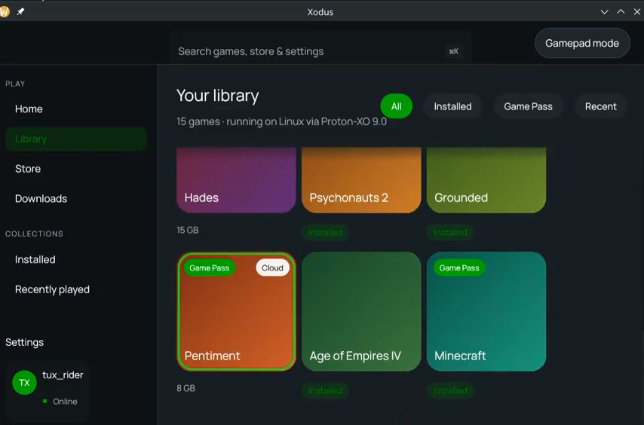The width and height of the screenshot is (644, 425).
Task: Enable Gamepad mode
Action: pos(582,43)
